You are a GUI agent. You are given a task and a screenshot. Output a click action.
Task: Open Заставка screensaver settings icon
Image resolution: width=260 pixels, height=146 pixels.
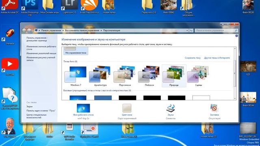pyautogui.click(x=214, y=108)
